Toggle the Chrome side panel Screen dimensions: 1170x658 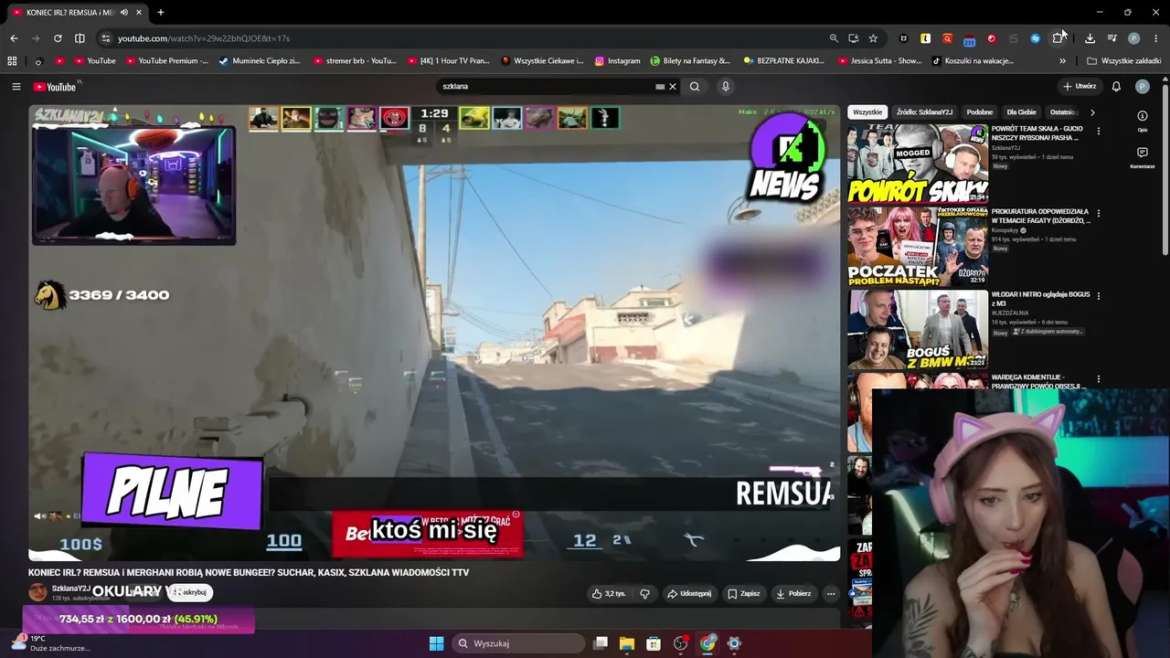(80, 38)
